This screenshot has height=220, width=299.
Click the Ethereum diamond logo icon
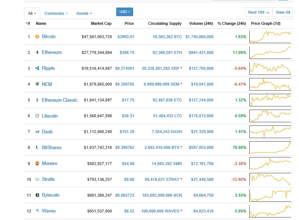tap(37, 52)
